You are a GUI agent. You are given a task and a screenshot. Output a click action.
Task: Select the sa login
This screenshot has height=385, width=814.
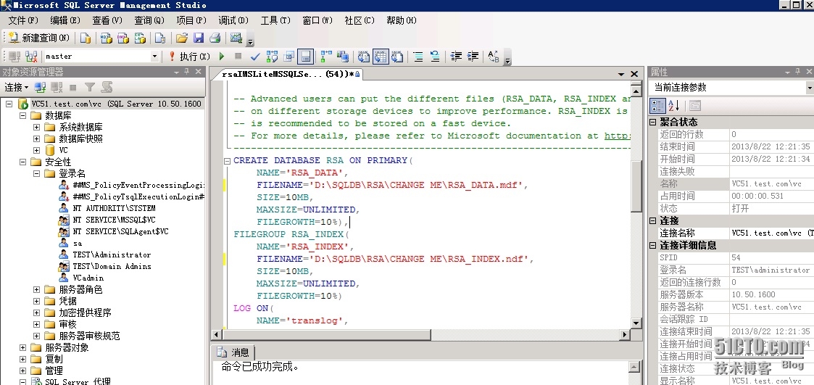[78, 243]
